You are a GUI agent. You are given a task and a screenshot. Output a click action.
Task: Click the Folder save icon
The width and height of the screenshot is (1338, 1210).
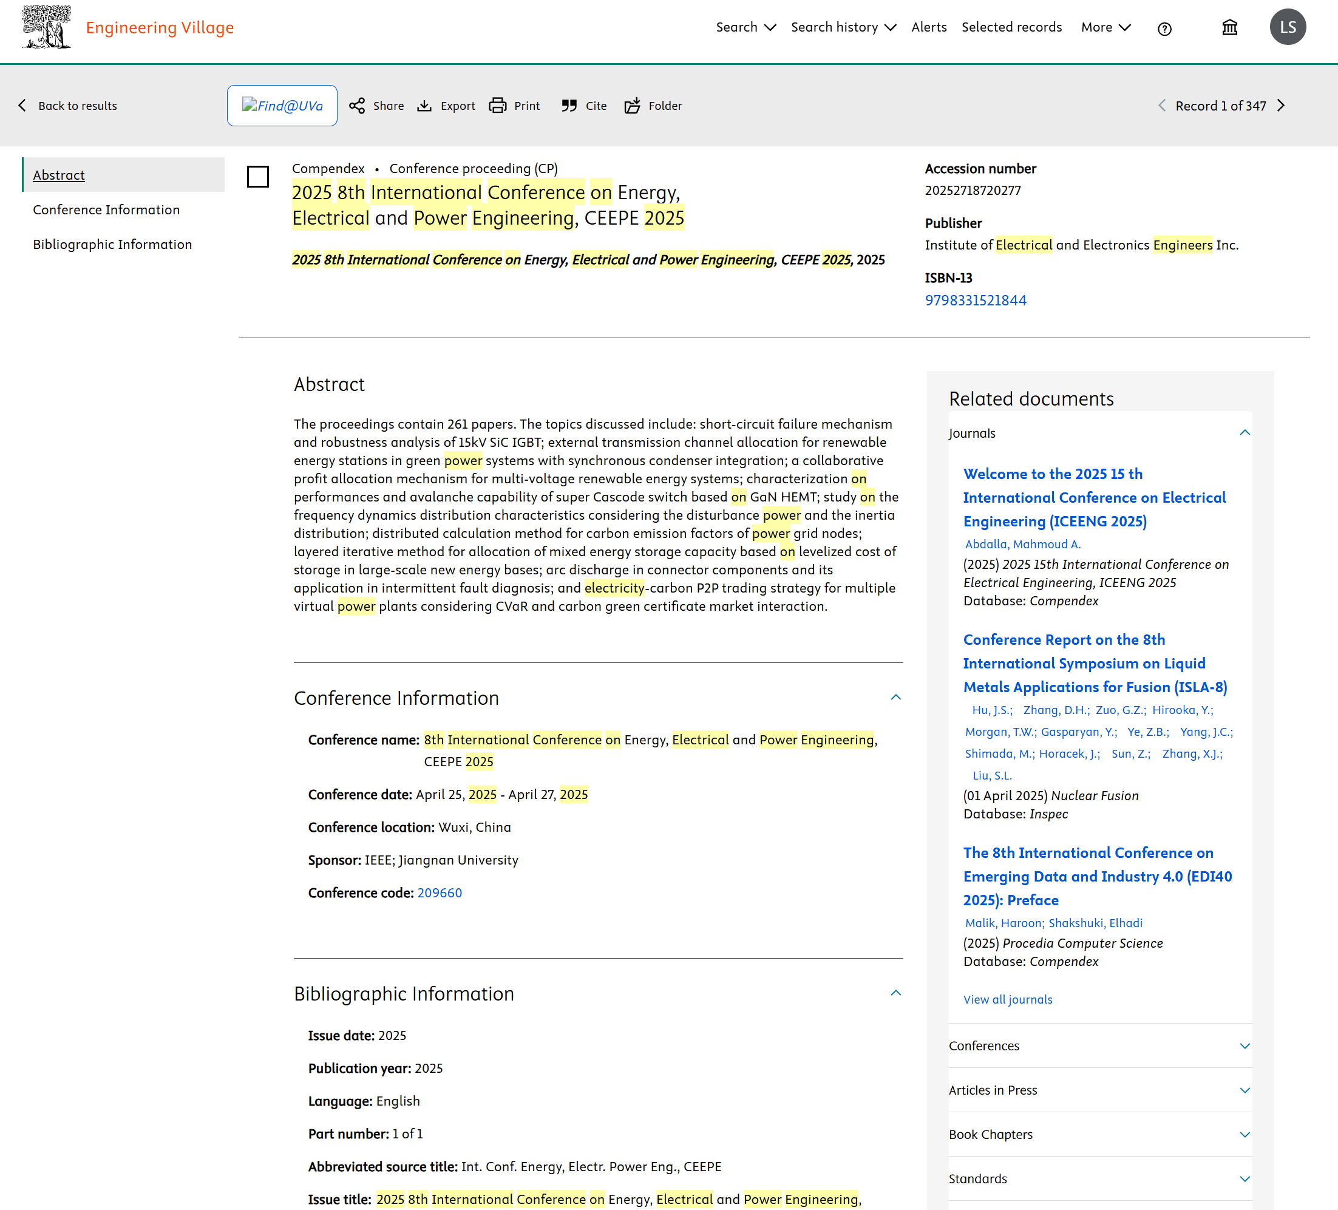(x=633, y=106)
